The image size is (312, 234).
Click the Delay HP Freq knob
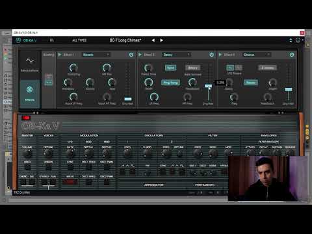(x=187, y=97)
